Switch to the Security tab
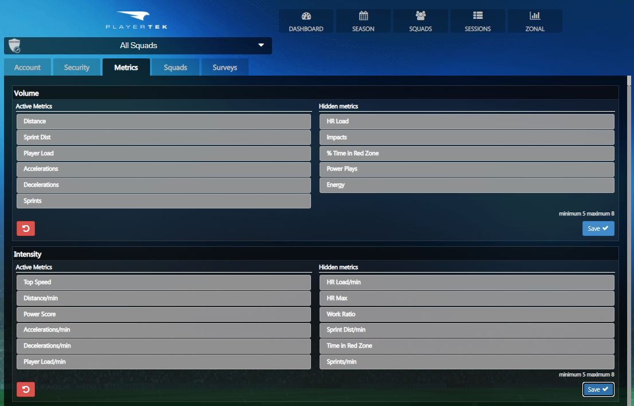 (x=77, y=68)
